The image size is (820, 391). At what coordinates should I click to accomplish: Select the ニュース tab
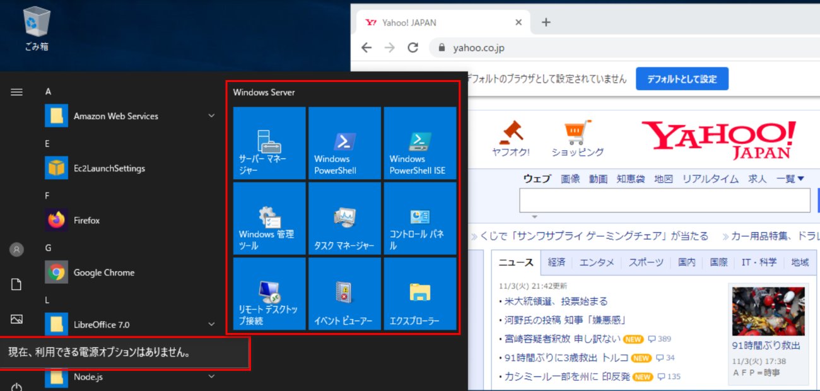pyautogui.click(x=516, y=262)
